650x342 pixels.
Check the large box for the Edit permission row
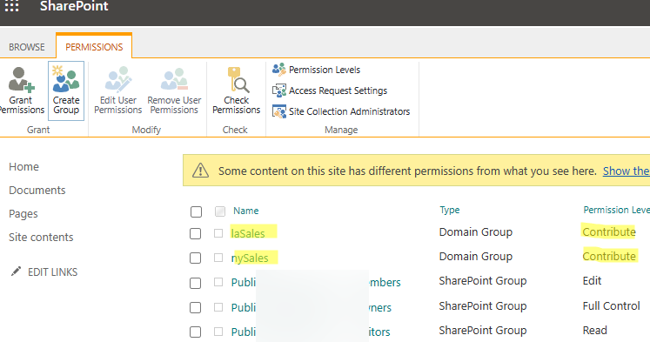click(x=195, y=283)
